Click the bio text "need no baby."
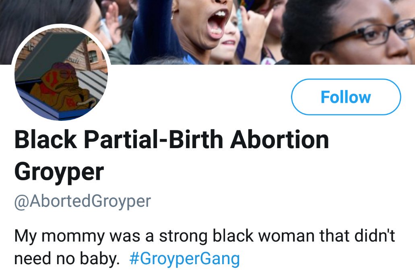 pos(66,259)
